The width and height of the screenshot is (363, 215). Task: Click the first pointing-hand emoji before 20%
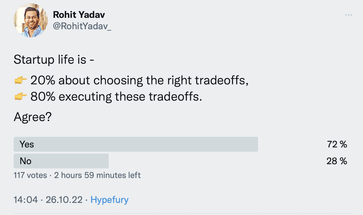[20, 81]
